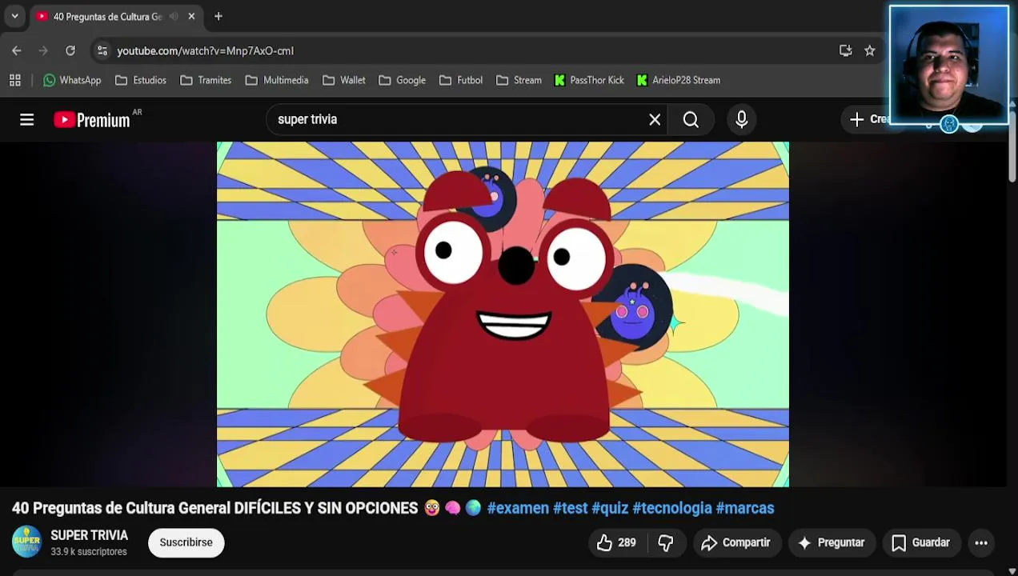The height and width of the screenshot is (576, 1018).
Task: Open the WhatsApp bookmark
Action: 72,80
